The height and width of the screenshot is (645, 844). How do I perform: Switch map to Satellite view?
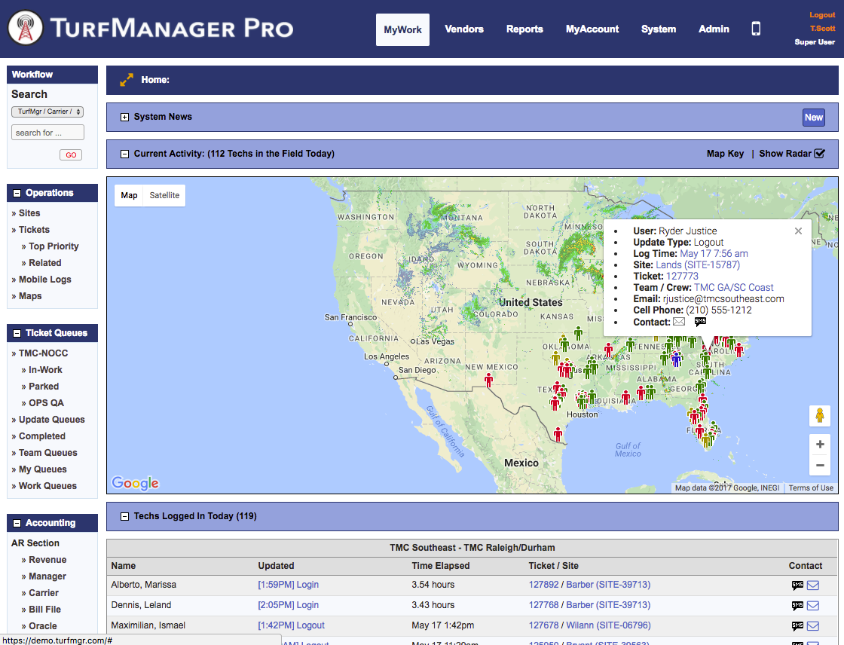coord(164,195)
